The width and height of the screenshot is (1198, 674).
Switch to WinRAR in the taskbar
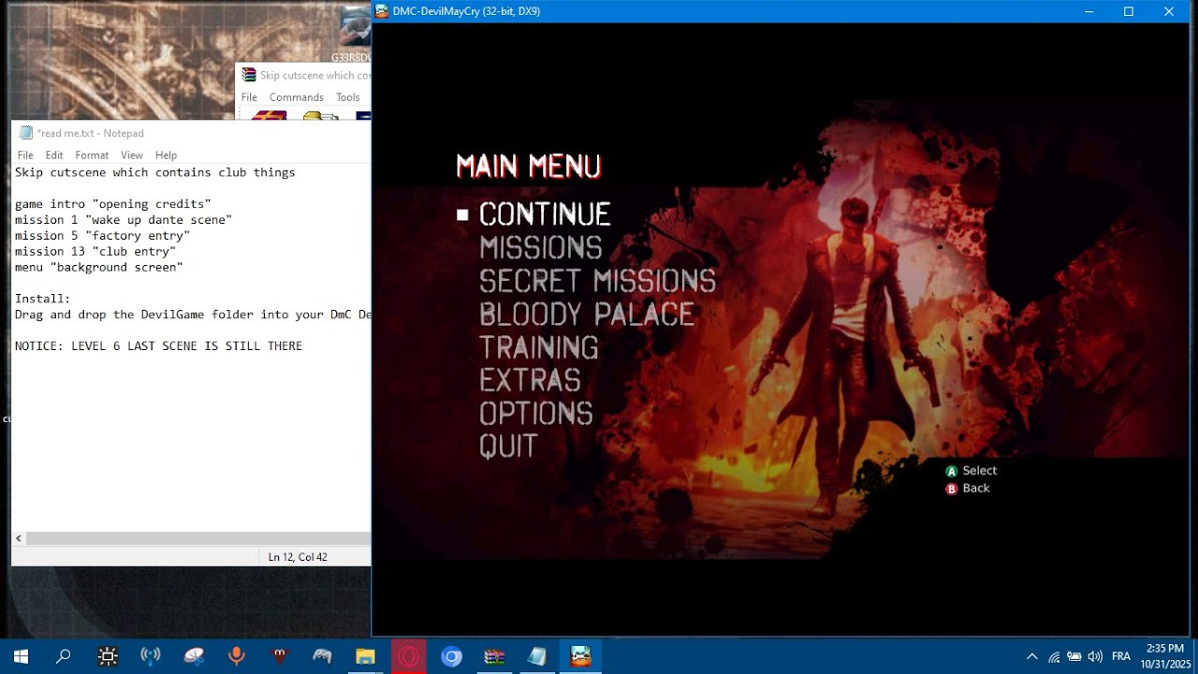(x=494, y=656)
